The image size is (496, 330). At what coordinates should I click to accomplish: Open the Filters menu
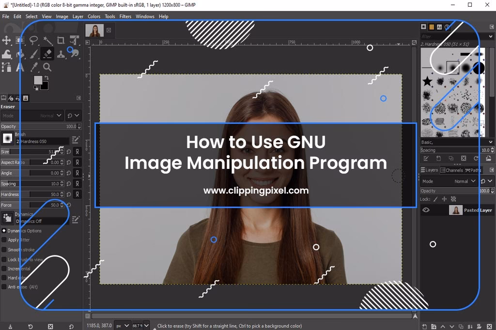point(125,16)
